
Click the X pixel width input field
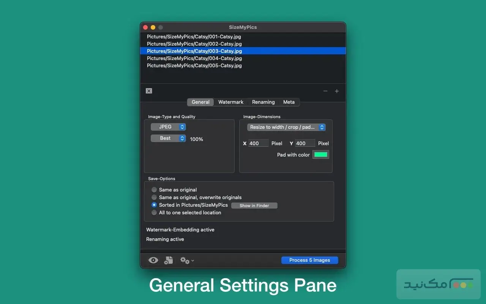pyautogui.click(x=258, y=143)
